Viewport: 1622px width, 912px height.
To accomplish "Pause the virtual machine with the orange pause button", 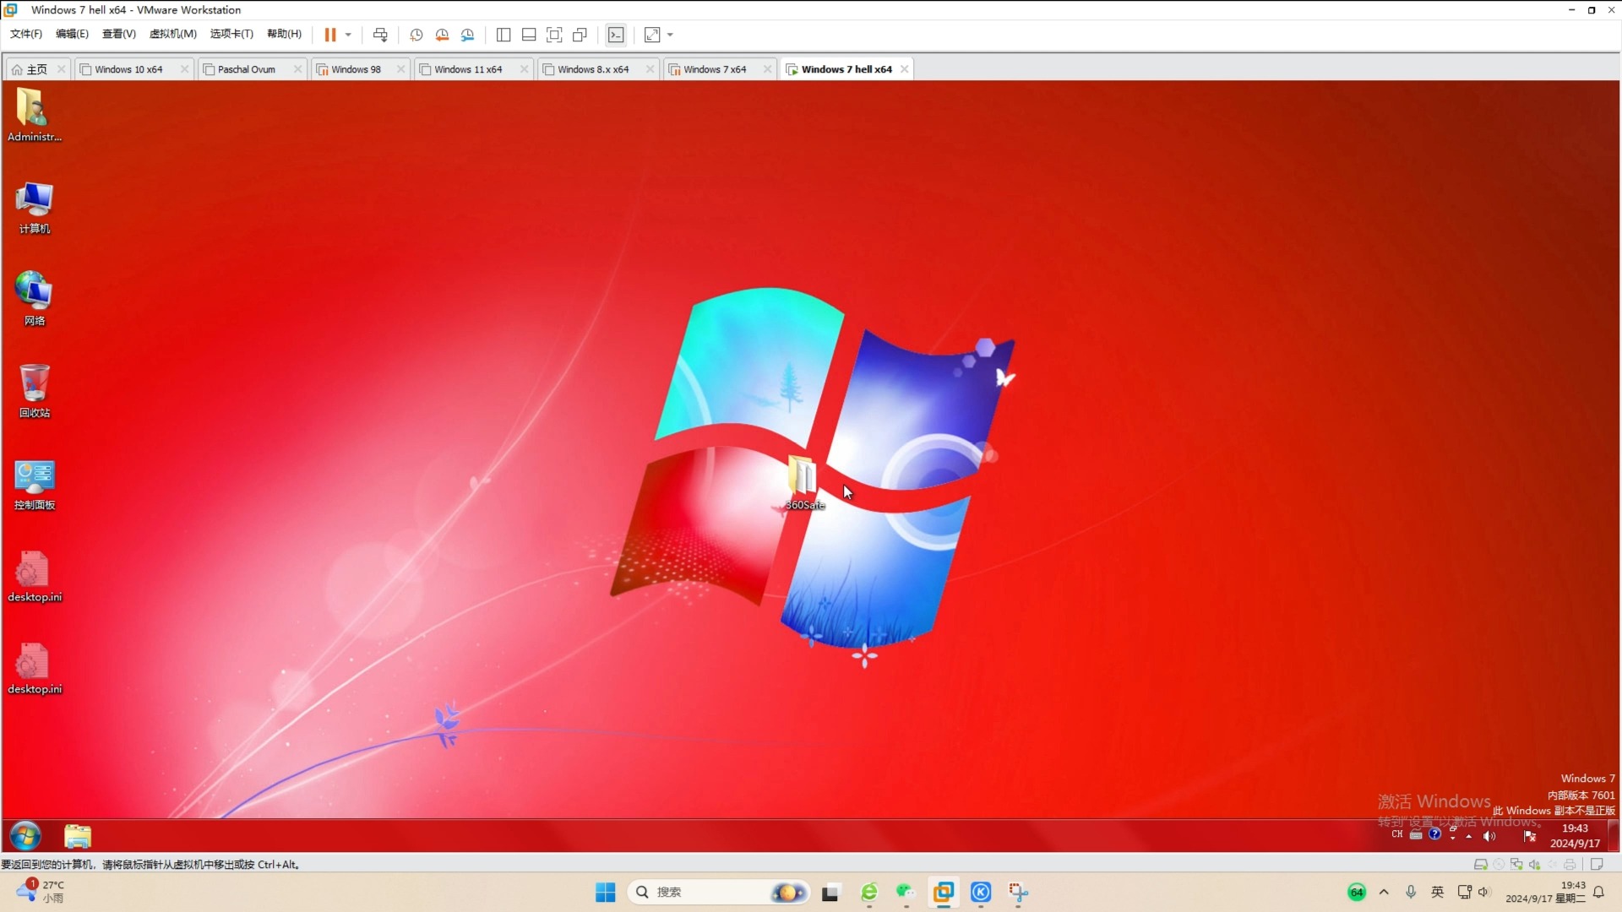I will (330, 35).
